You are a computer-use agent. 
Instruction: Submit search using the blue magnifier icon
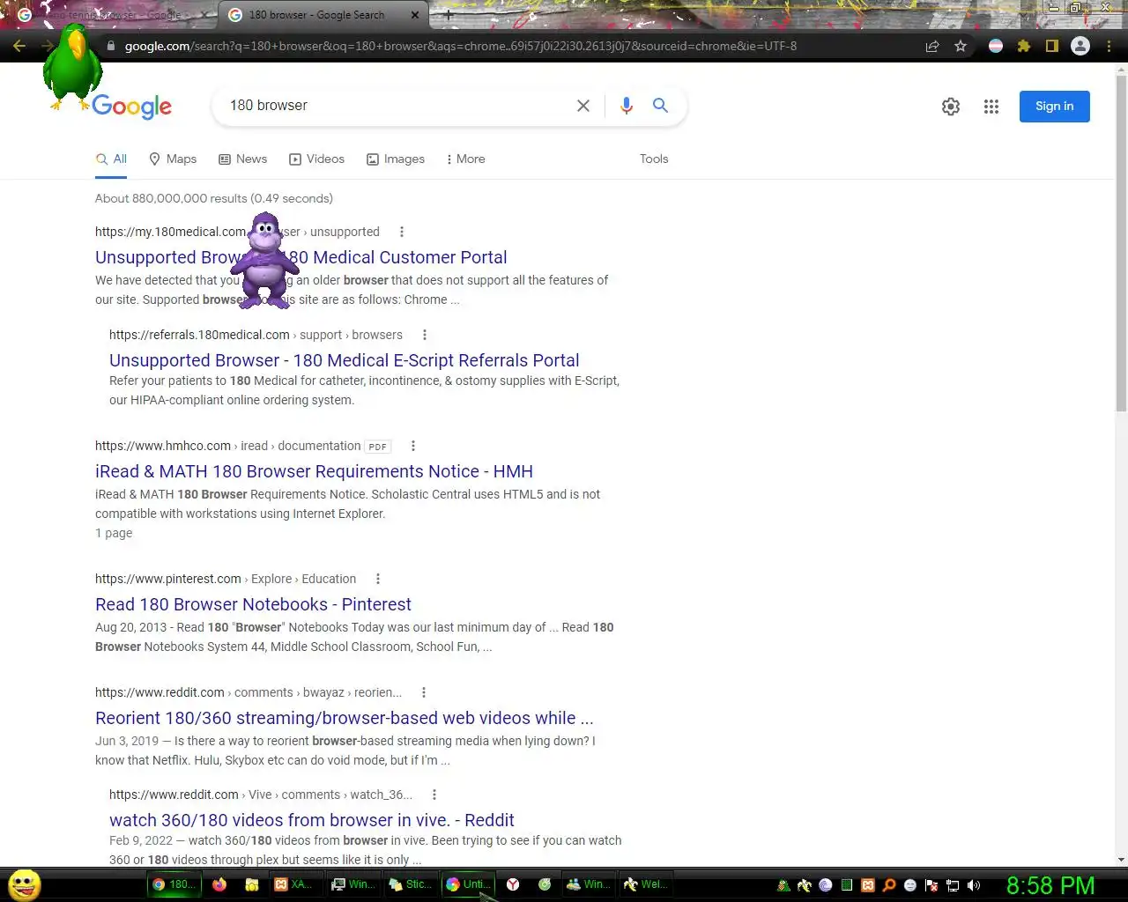pyautogui.click(x=660, y=106)
